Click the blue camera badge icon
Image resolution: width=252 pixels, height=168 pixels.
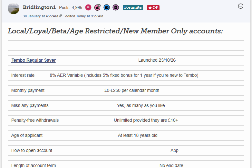(107, 7)
